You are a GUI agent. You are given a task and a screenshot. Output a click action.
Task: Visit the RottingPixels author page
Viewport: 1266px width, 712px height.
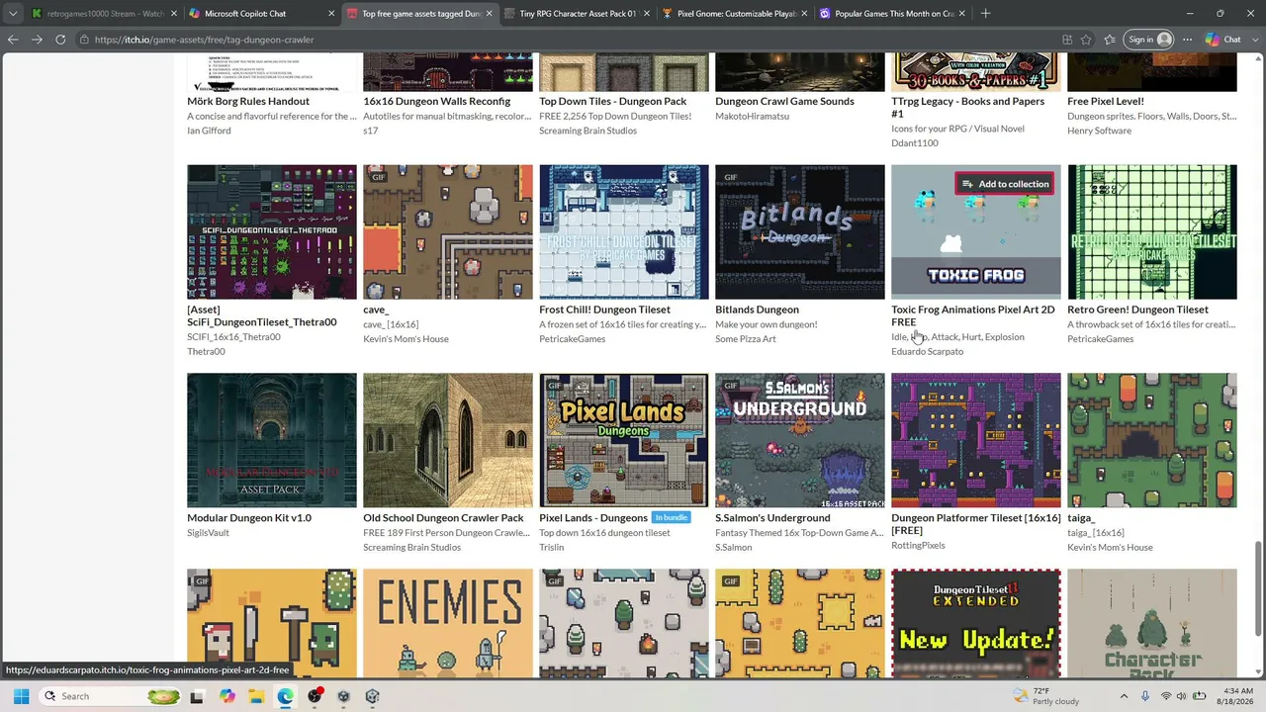coord(918,546)
